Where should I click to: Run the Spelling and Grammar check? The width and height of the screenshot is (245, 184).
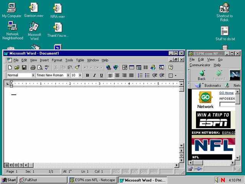click(47, 67)
